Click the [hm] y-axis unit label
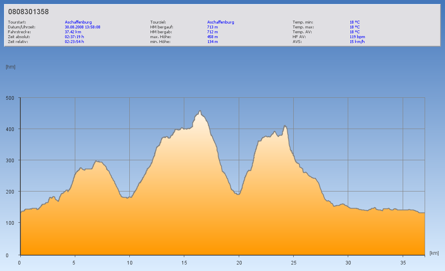This screenshot has height=271, width=445. point(11,67)
